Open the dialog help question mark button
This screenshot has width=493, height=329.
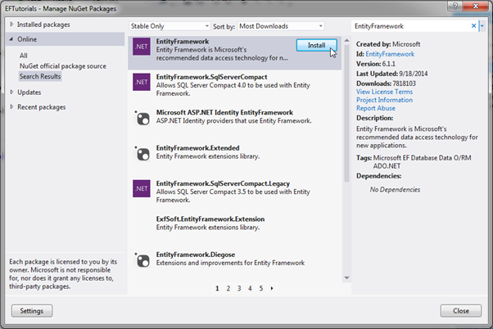455,6
